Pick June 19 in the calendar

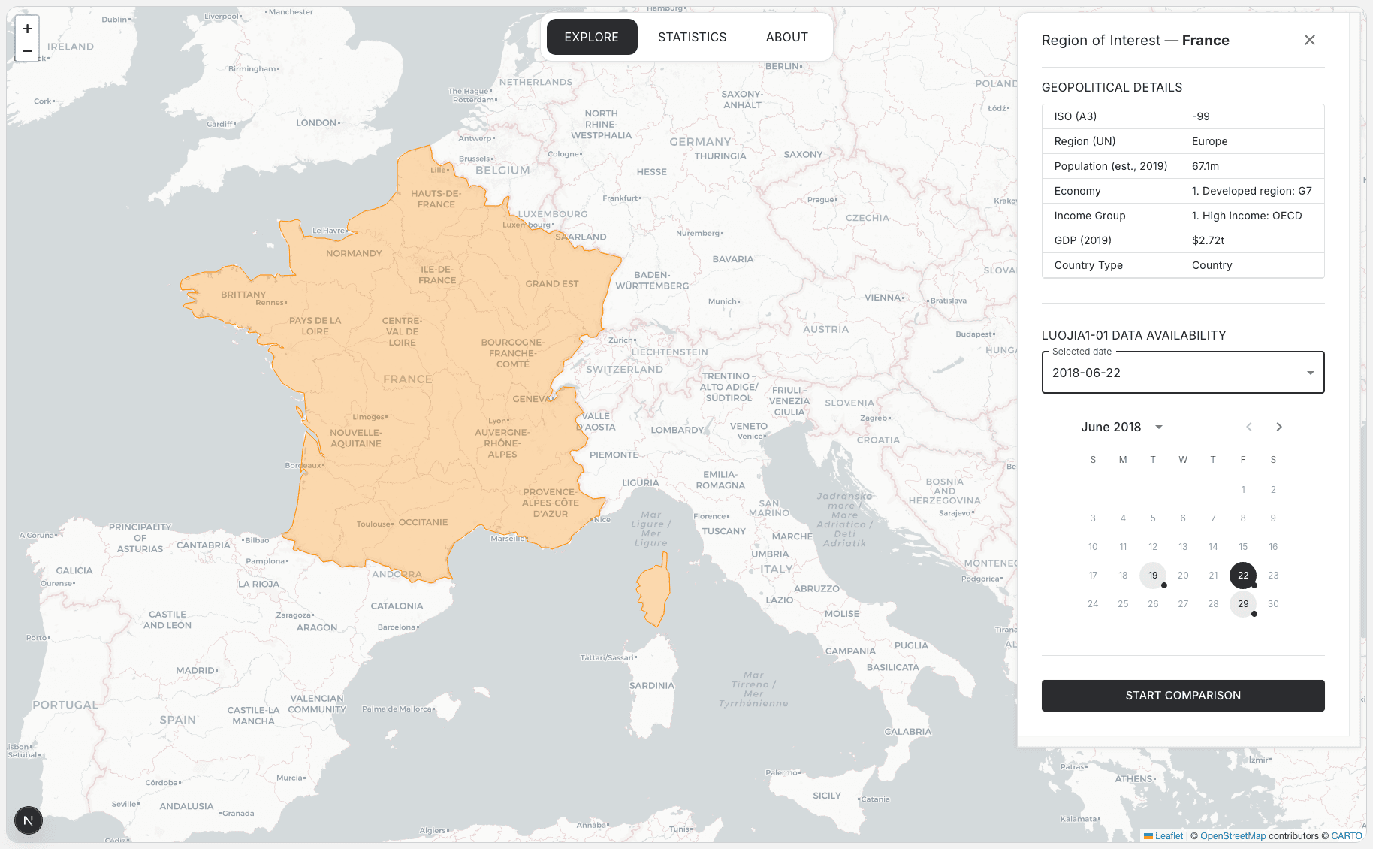click(1152, 576)
